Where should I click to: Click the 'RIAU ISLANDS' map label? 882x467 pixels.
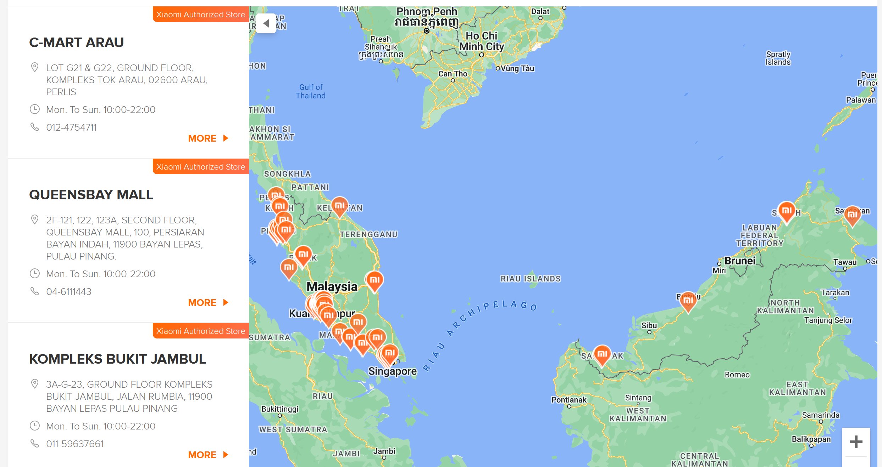pos(531,279)
